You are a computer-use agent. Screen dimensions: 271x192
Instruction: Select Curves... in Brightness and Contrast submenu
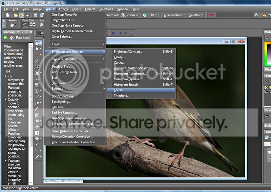[x=119, y=63]
